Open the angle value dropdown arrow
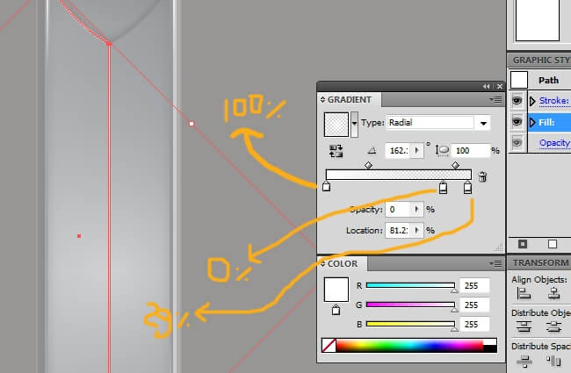This screenshot has height=373, width=571. 417,150
